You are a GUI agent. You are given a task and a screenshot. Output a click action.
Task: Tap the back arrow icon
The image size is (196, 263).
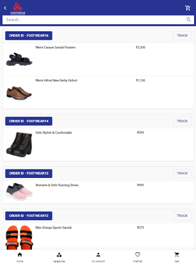tap(5, 8)
